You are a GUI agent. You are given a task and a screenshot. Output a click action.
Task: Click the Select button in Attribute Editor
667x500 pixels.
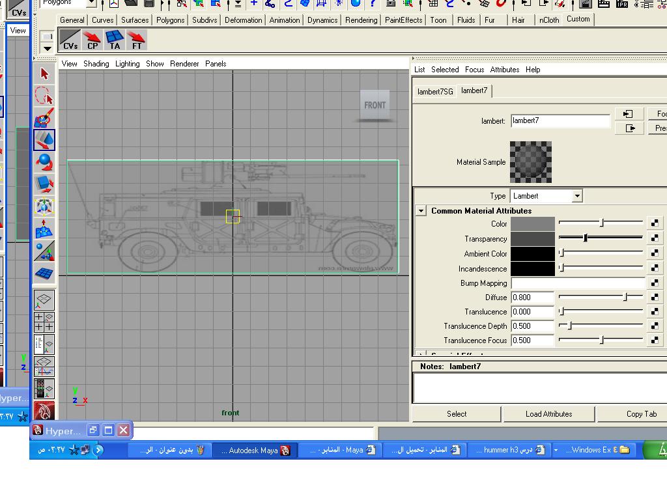click(457, 414)
